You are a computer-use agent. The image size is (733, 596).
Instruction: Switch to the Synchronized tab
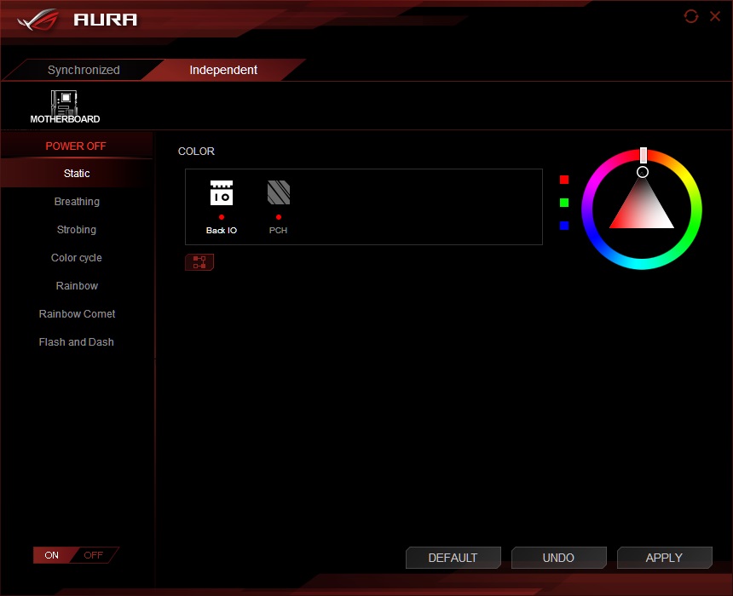pos(83,70)
